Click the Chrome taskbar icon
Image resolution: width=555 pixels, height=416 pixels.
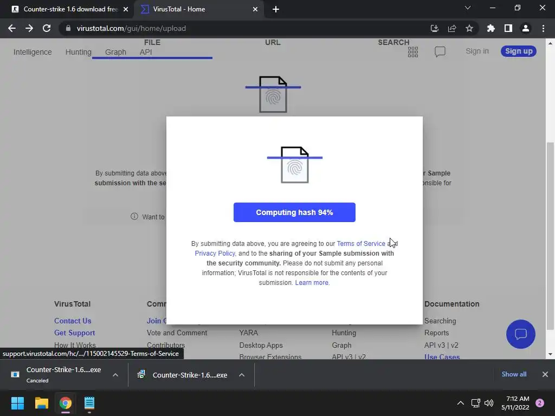pyautogui.click(x=66, y=403)
